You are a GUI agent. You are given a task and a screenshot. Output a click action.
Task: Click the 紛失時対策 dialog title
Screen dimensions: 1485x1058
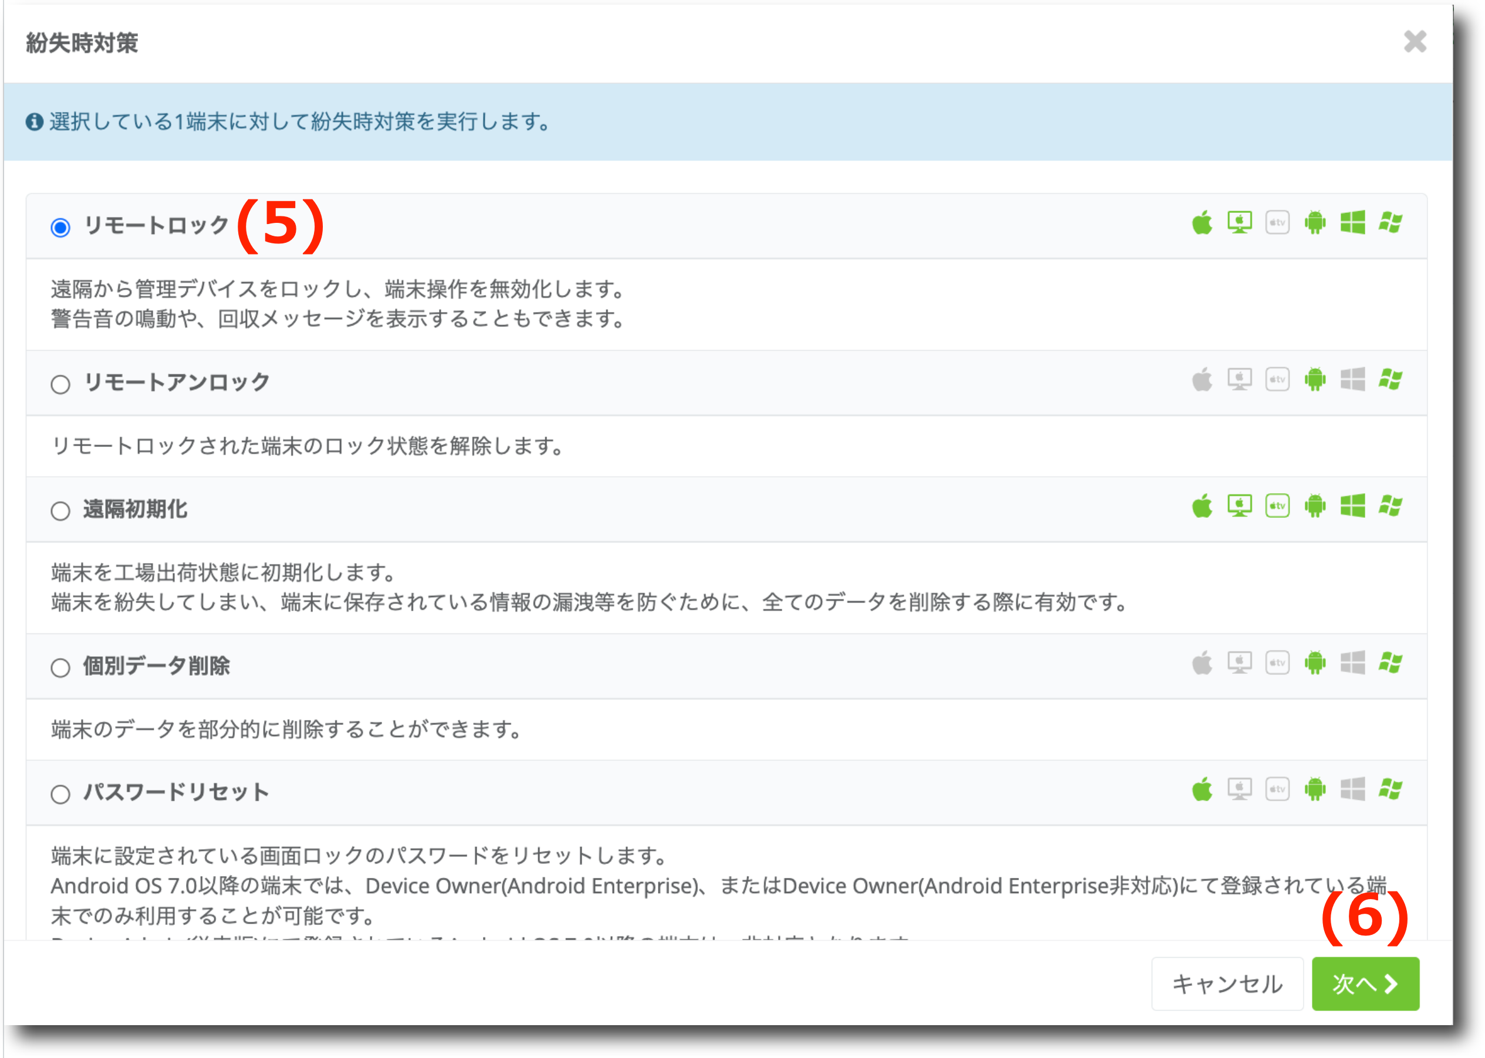click(82, 43)
